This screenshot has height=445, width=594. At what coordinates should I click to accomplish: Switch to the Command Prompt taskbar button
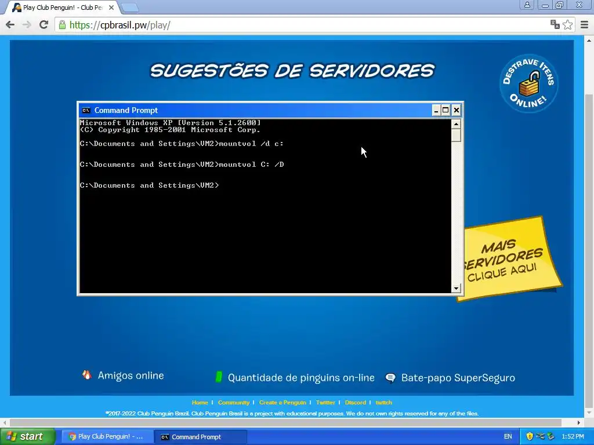(201, 437)
